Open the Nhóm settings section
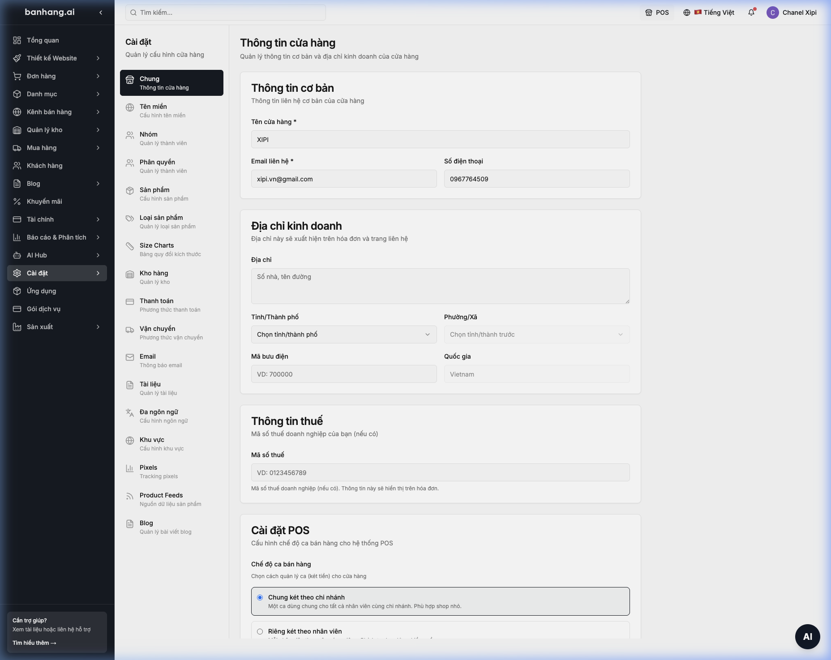 pos(171,138)
